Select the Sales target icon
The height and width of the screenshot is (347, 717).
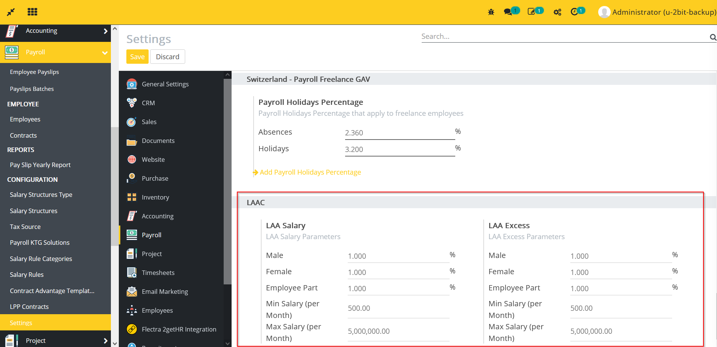pos(131,121)
